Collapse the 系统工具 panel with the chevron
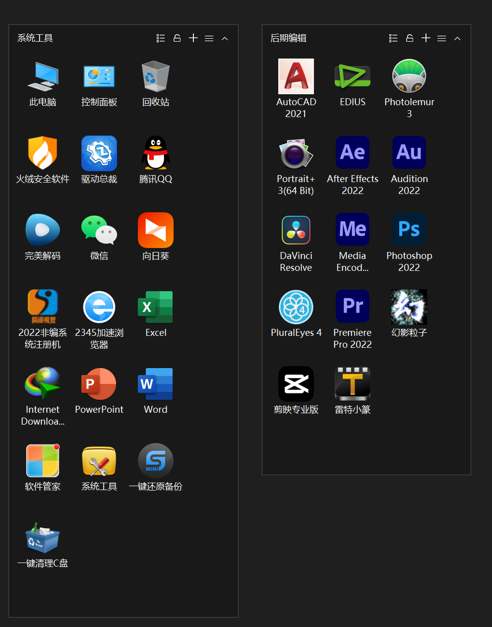Image resolution: width=492 pixels, height=627 pixels. pos(225,38)
